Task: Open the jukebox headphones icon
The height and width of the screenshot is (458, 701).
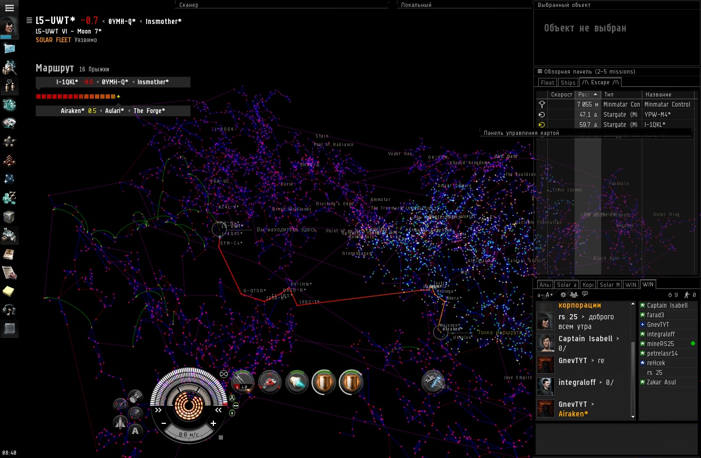Action: coord(9,310)
